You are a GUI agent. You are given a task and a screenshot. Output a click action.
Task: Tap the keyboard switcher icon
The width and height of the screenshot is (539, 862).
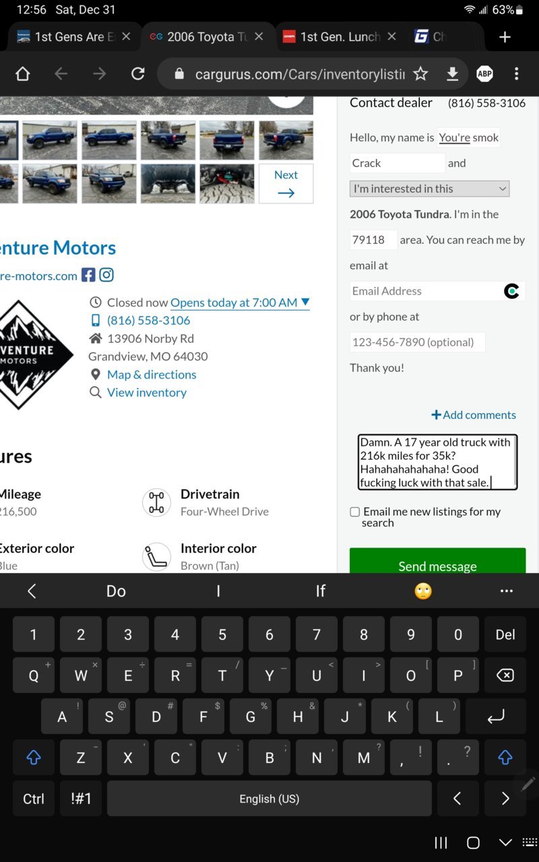(530, 842)
